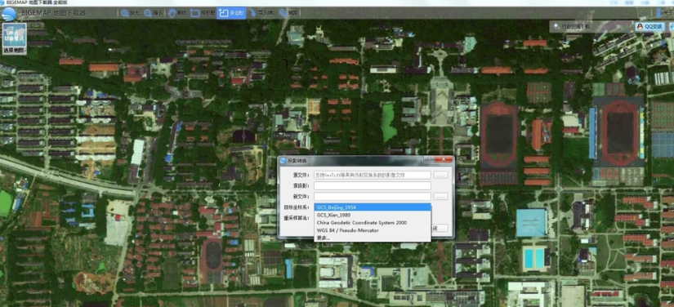Choose GCS_Xian_1980 from coordinate list
This screenshot has width=674, height=307.
[x=373, y=215]
